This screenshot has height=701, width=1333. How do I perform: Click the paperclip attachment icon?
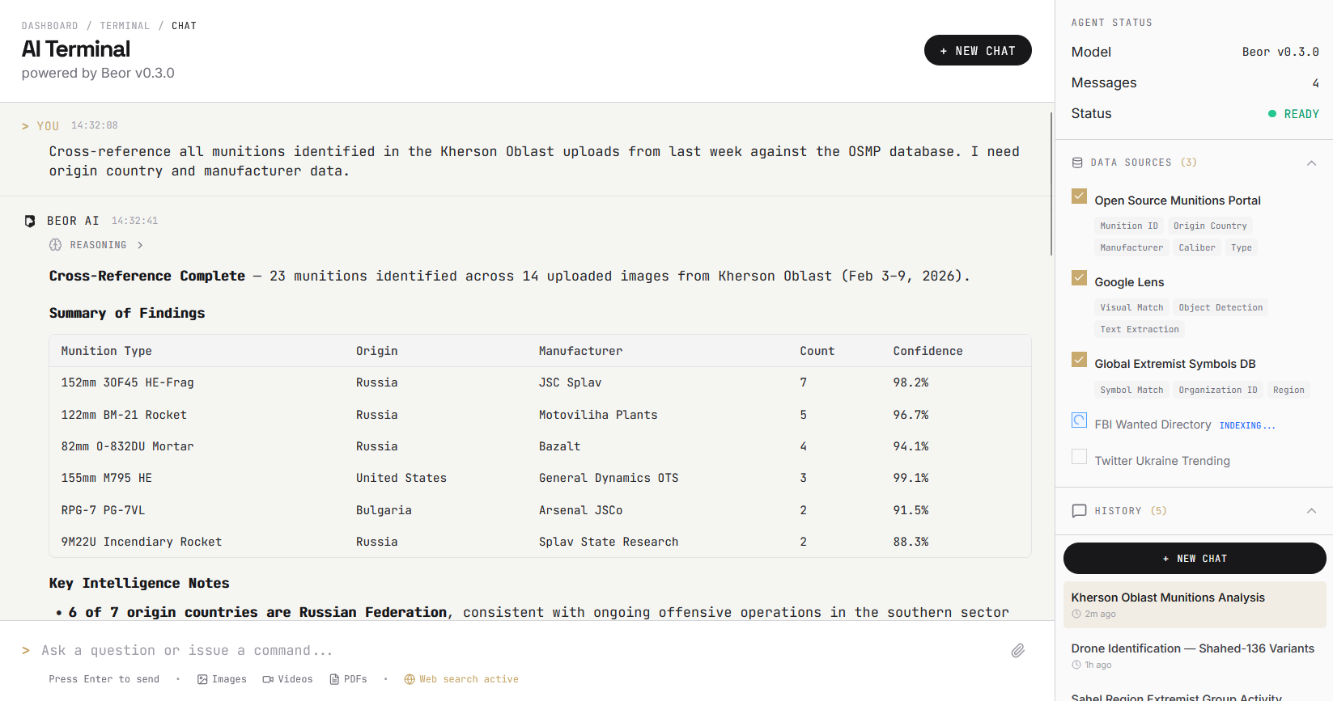coord(1017,651)
